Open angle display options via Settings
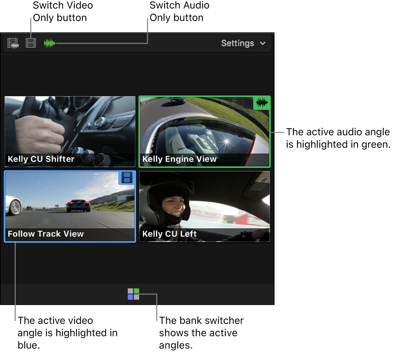The width and height of the screenshot is (415, 355). coord(244,43)
